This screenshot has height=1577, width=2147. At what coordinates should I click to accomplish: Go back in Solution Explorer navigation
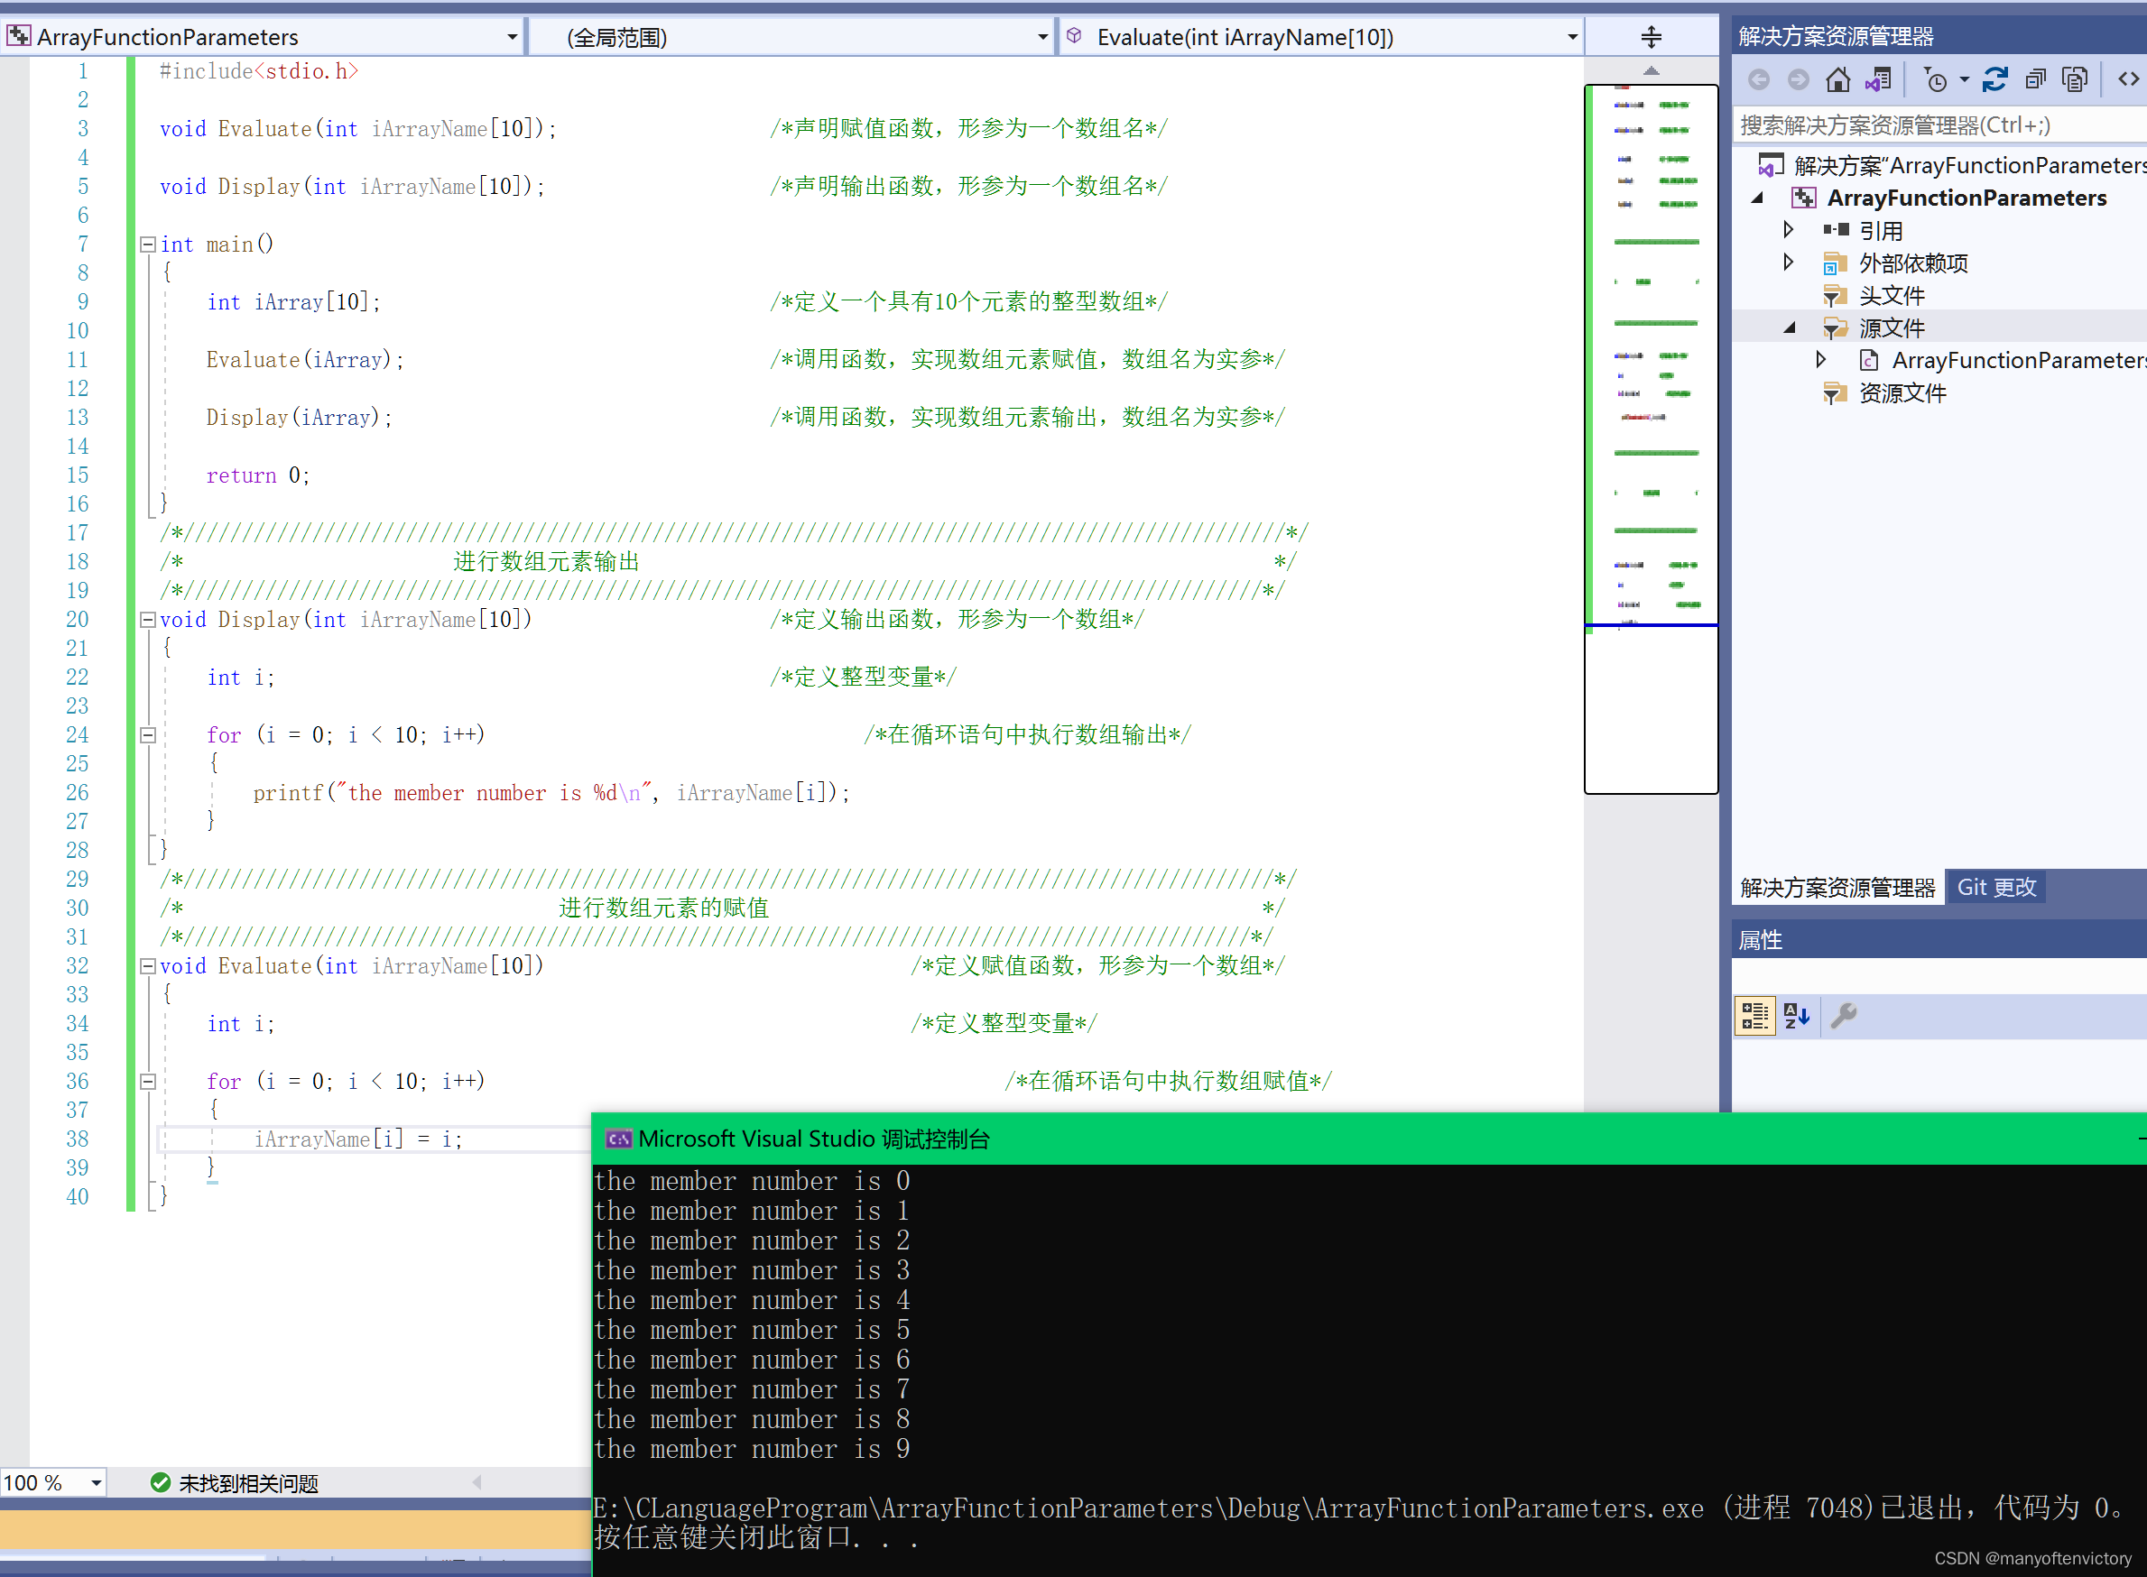coord(1760,79)
